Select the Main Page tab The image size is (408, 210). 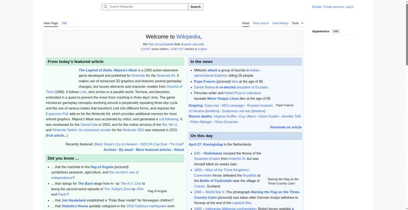click(x=50, y=23)
